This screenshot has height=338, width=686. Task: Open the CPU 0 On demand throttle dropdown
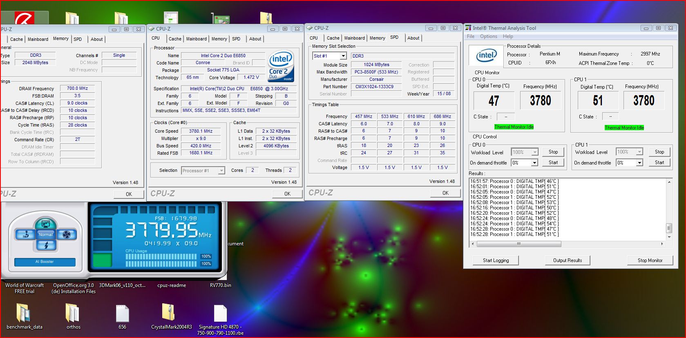coord(534,163)
